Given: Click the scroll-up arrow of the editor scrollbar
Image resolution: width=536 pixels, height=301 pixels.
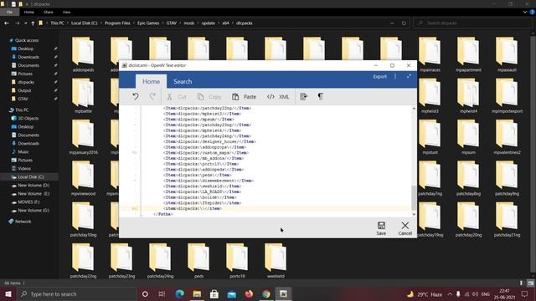Looking at the screenshot, I should tap(414, 109).
